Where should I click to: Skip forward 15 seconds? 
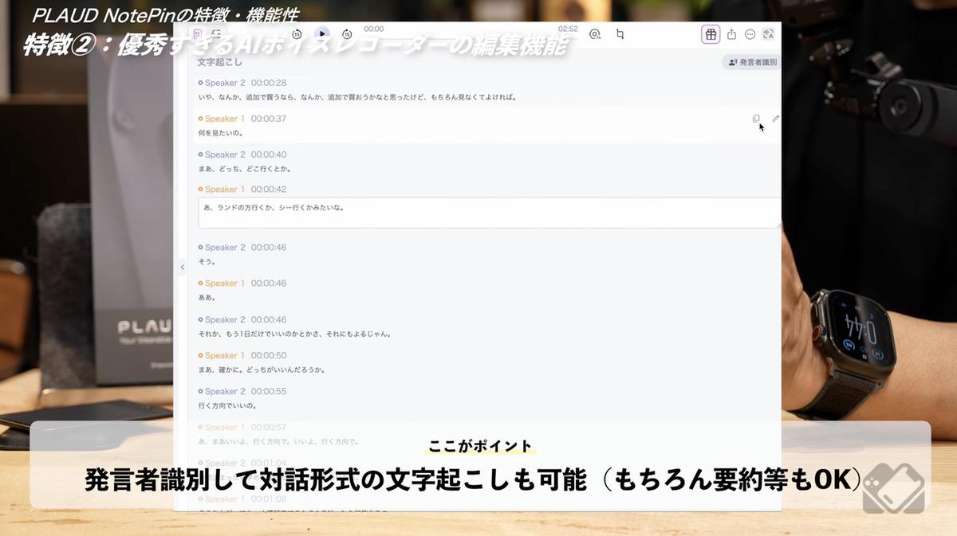click(x=347, y=34)
